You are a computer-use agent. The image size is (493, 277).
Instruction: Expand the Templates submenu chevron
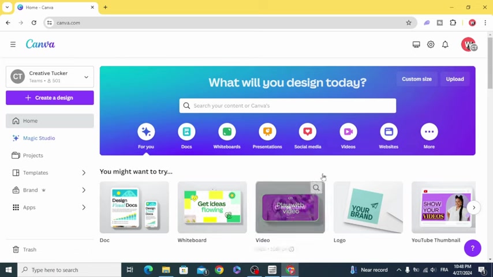(84, 173)
